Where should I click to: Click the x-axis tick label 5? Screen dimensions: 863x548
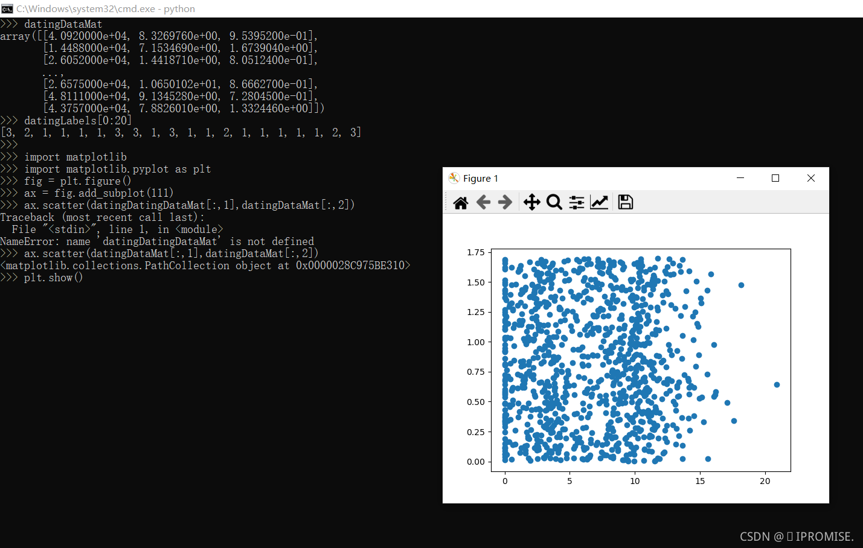pyautogui.click(x=569, y=481)
